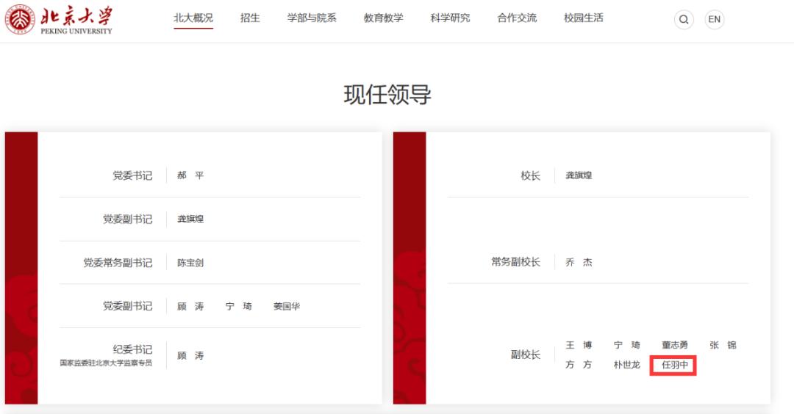Select 顾涛 in the 纪委书记 row
The image size is (794, 414).
(190, 356)
